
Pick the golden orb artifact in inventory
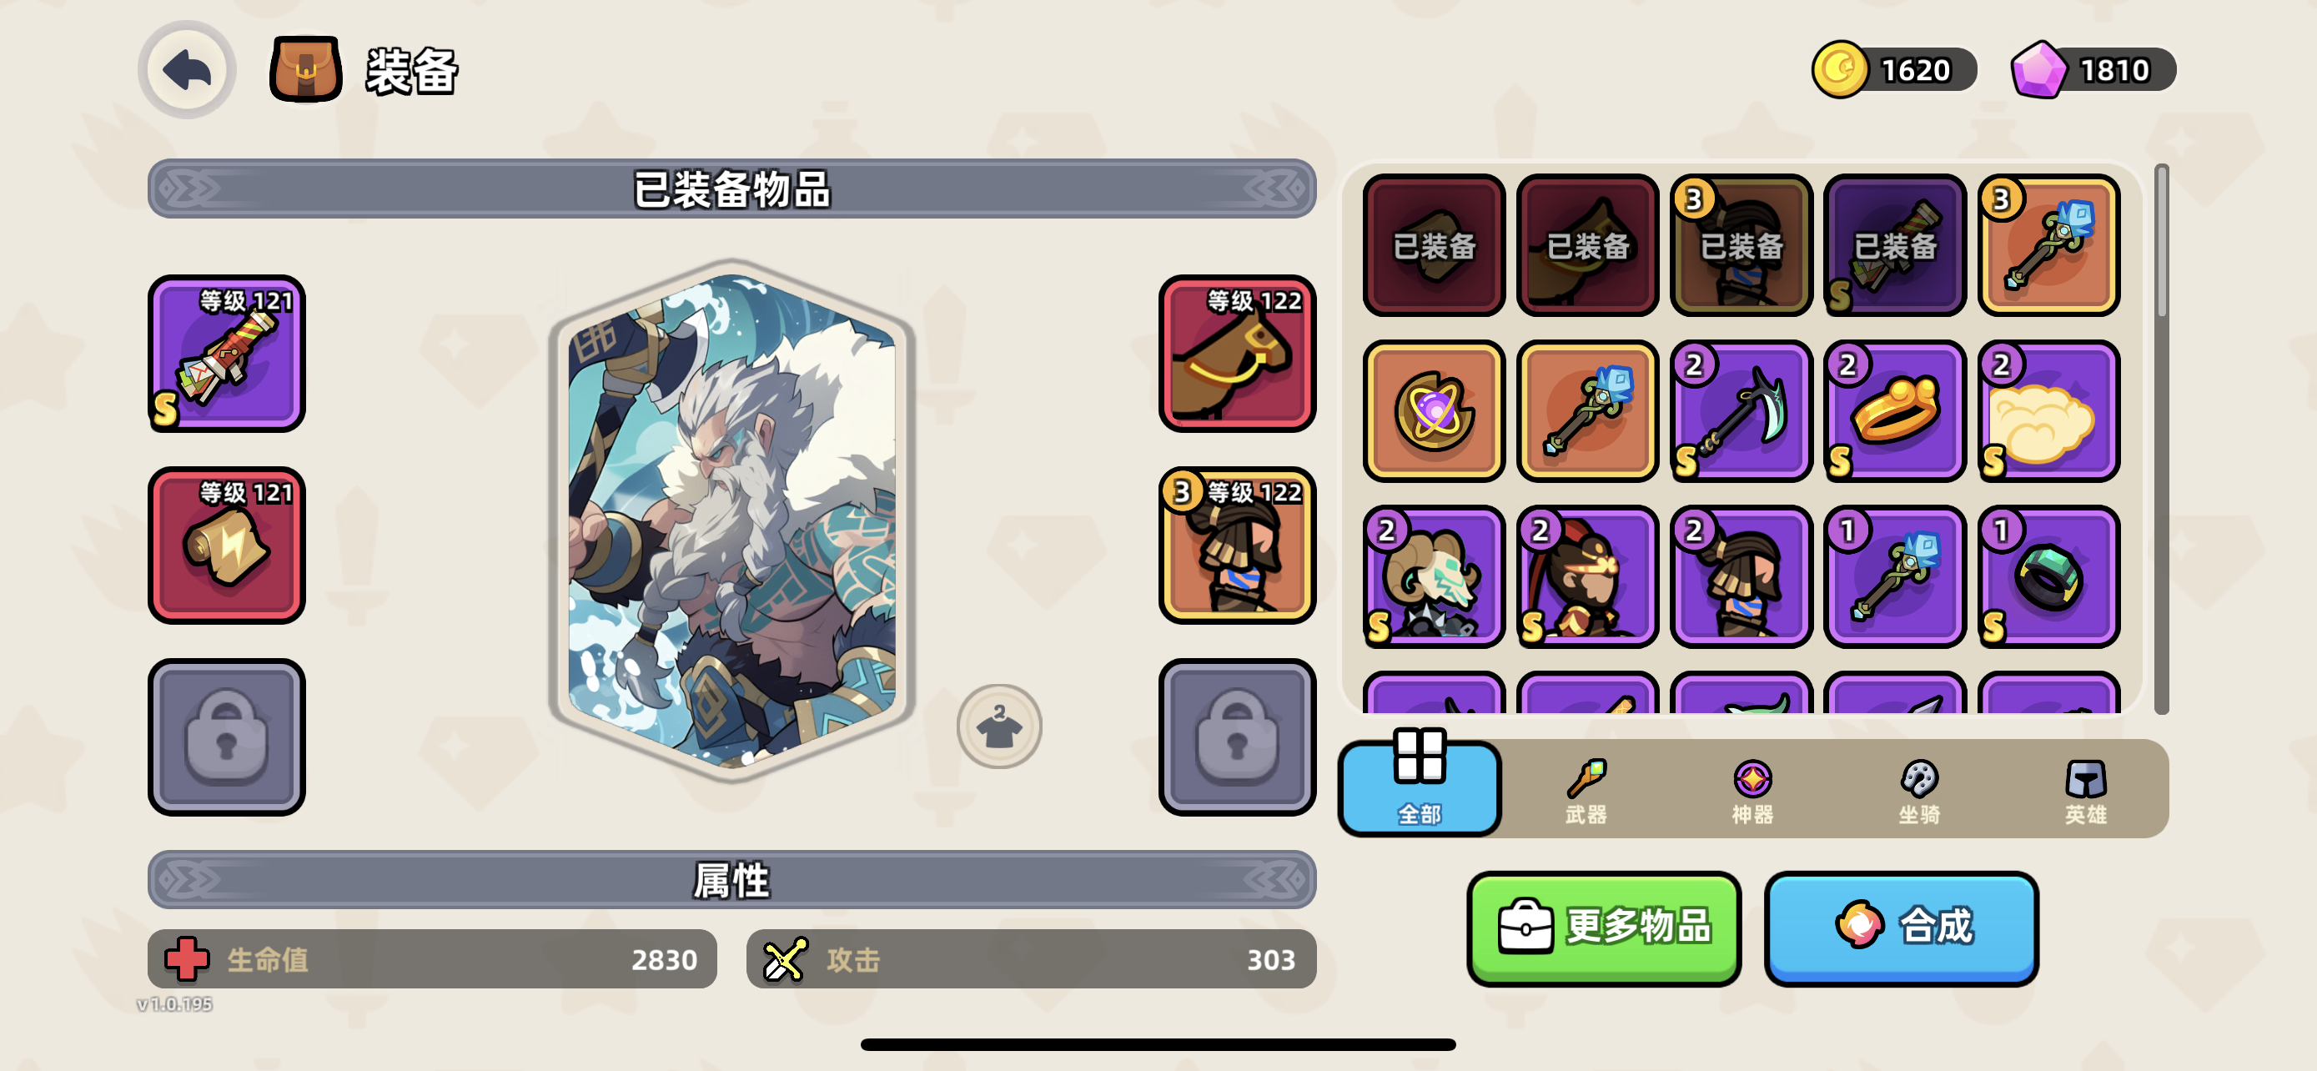click(x=1434, y=411)
